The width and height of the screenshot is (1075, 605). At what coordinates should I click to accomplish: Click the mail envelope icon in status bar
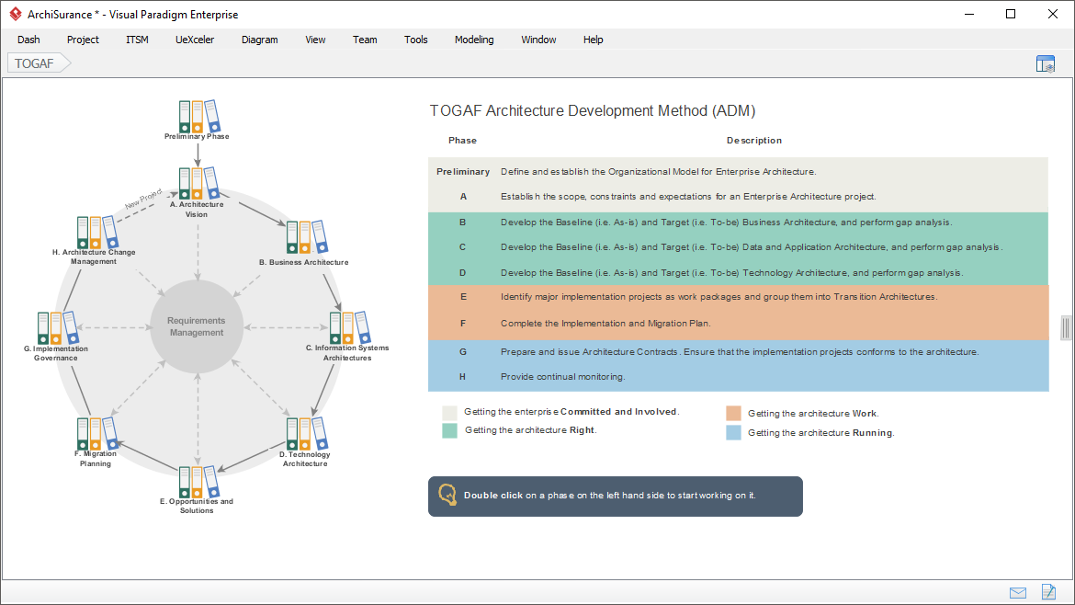1018,592
